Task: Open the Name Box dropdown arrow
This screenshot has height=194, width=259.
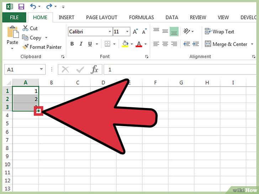Action: pos(41,69)
